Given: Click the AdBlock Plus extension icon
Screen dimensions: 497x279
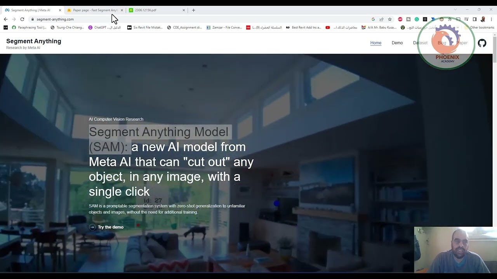Looking at the screenshot, I should (400, 19).
